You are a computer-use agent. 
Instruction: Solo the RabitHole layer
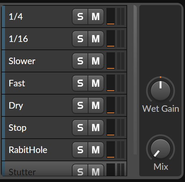(x=80, y=150)
